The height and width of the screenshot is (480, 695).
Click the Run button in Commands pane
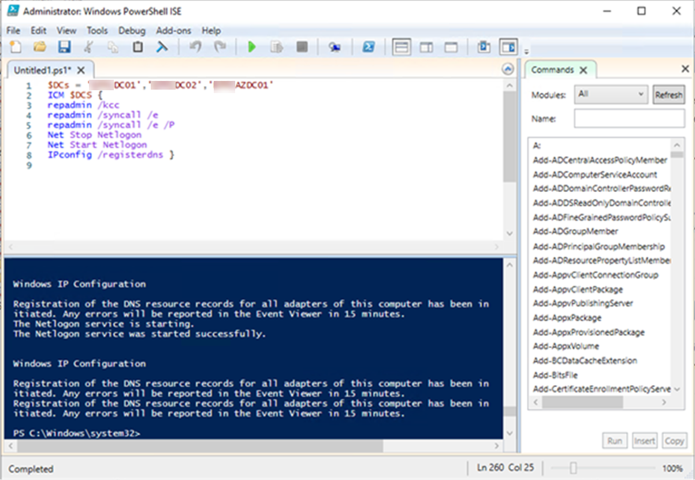point(615,441)
